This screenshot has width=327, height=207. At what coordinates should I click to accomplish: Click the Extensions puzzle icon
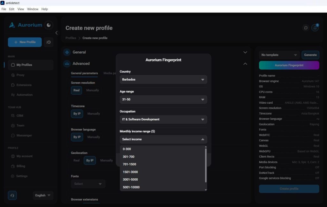tap(13, 85)
